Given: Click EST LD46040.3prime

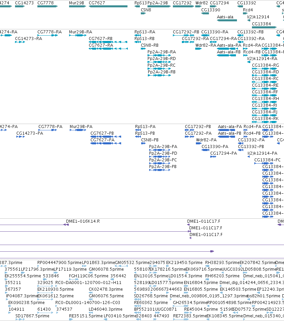Looking at the screenshot, I should point(105,309).
